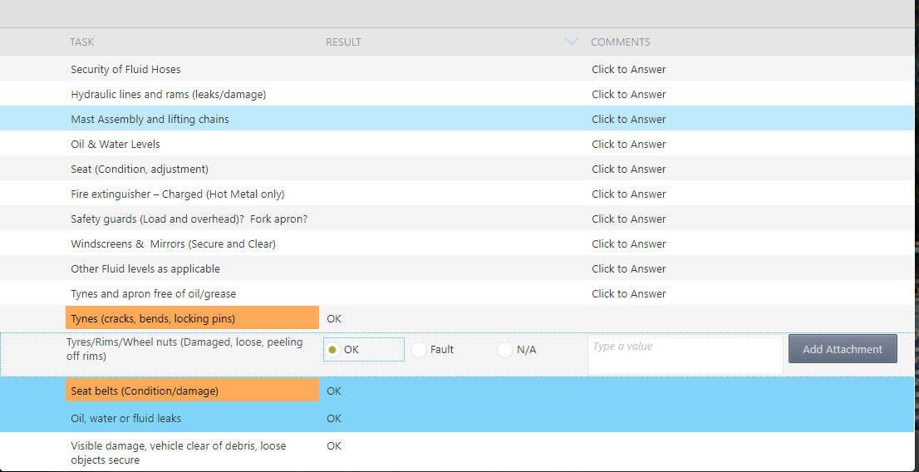Select the 'Oil & Water Levels' task
Screen dimensions: 919x472
pyautogui.click(x=115, y=145)
